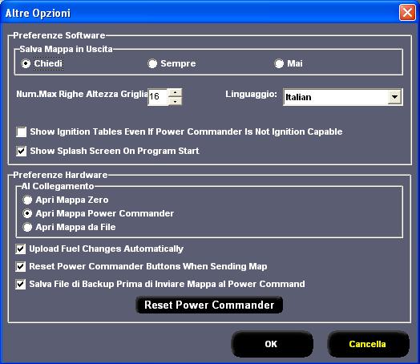Open the Linguaggio dropdown arrow
Screen dimensions: 420x364
(394, 97)
